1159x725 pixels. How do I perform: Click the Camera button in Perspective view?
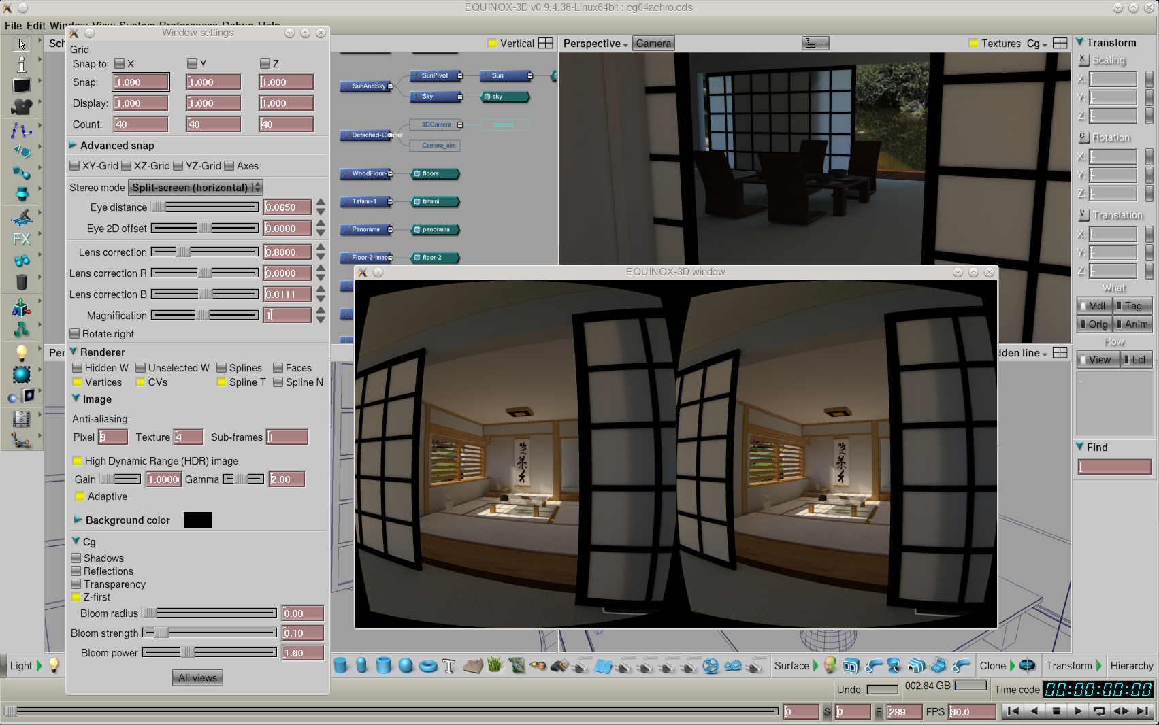point(653,44)
